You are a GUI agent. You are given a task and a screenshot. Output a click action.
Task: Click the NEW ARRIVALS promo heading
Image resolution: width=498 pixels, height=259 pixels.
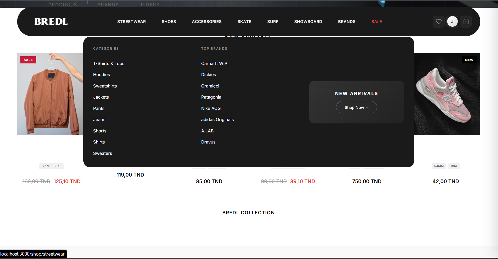click(356, 94)
